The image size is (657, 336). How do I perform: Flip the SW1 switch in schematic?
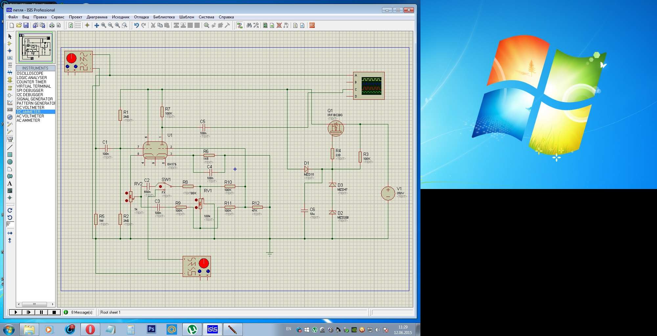pyautogui.click(x=161, y=186)
